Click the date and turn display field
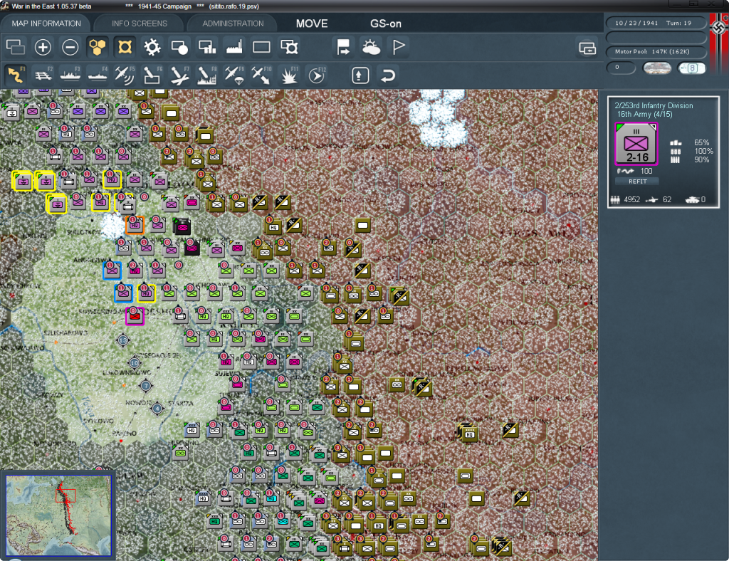The width and height of the screenshot is (729, 561). 656,23
